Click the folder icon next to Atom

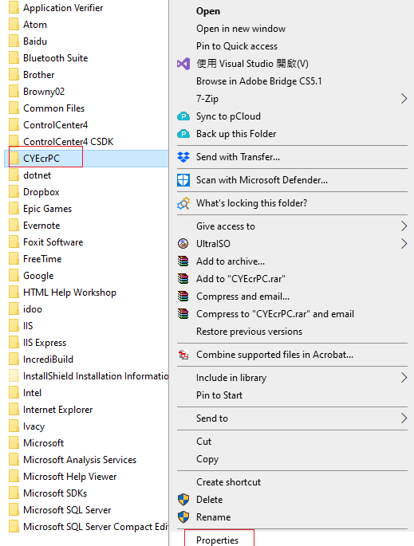[14, 25]
